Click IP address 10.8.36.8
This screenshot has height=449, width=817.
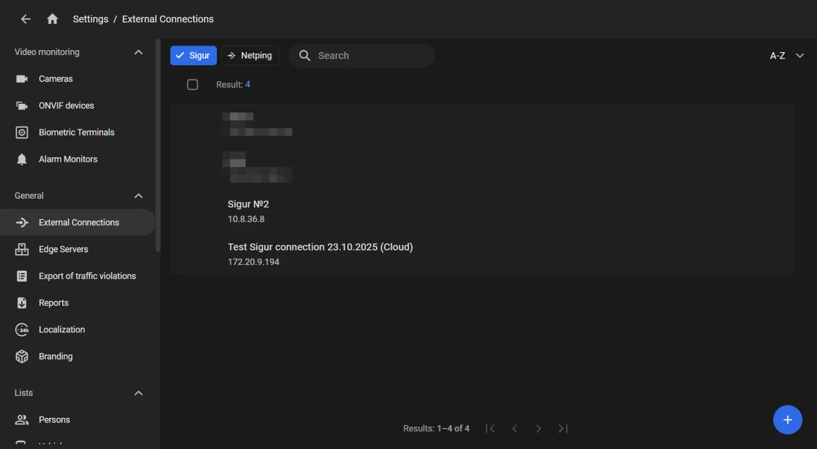246,219
